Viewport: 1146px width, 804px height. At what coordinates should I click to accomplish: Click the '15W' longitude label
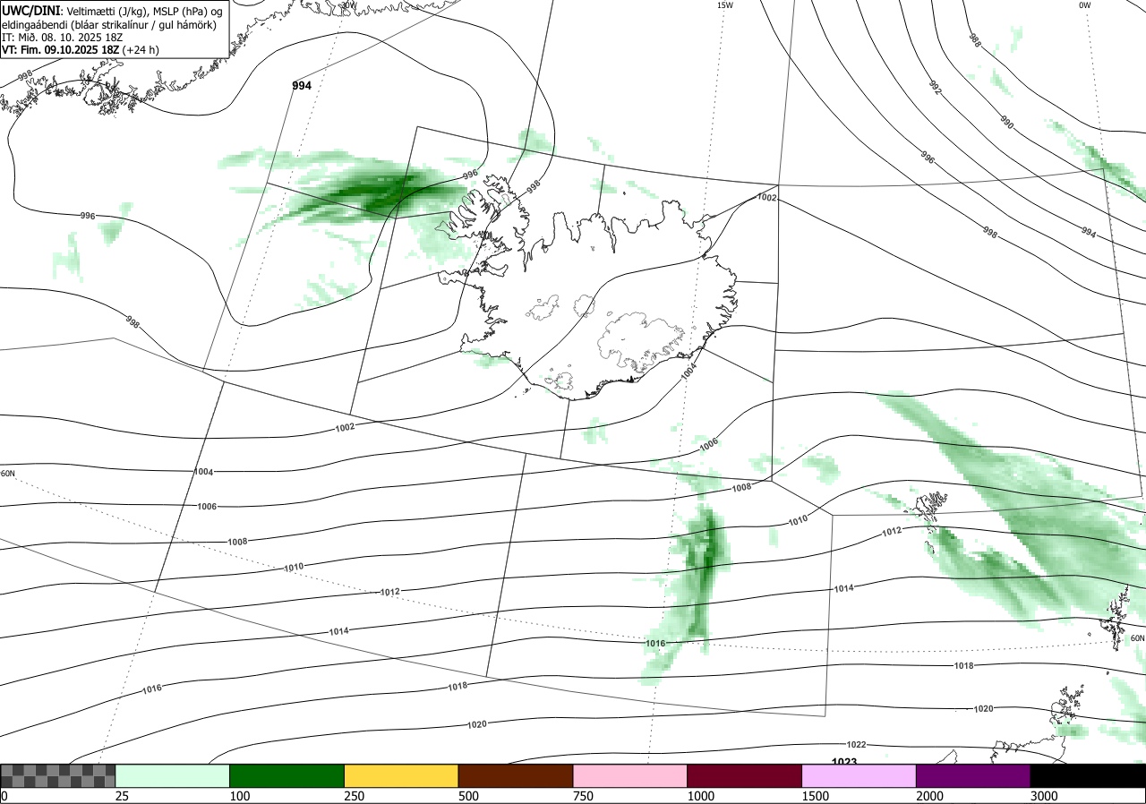724,5
